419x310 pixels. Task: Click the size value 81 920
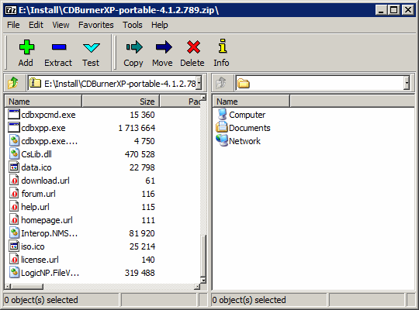pyautogui.click(x=142, y=233)
